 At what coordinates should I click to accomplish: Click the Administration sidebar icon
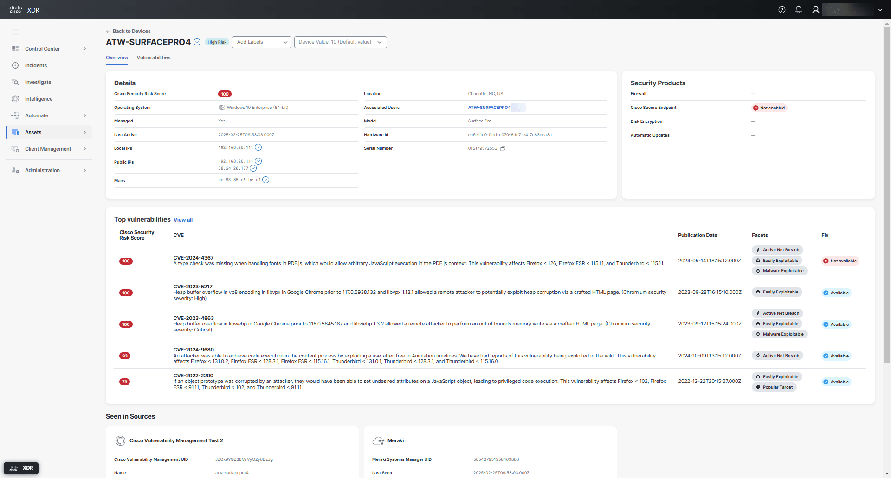click(15, 170)
